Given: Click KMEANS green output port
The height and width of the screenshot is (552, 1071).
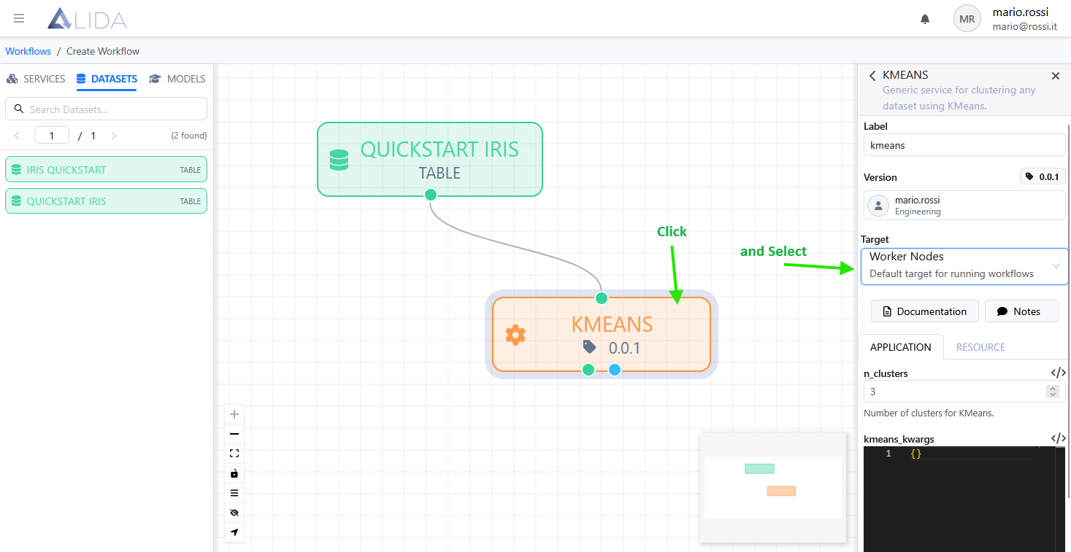Looking at the screenshot, I should pyautogui.click(x=588, y=370).
